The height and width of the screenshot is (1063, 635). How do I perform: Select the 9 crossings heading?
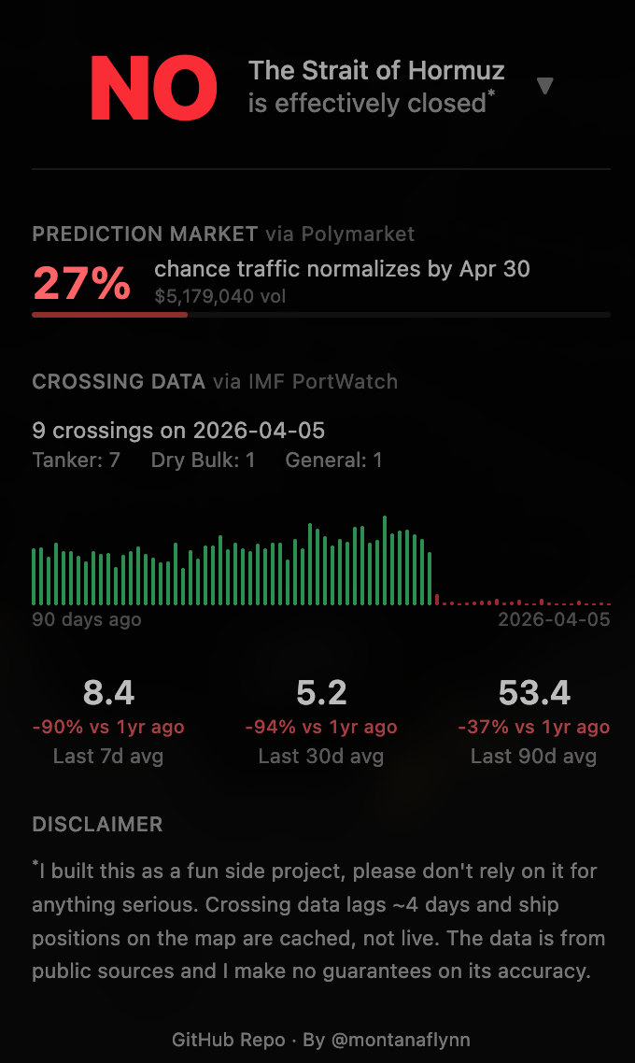click(177, 431)
